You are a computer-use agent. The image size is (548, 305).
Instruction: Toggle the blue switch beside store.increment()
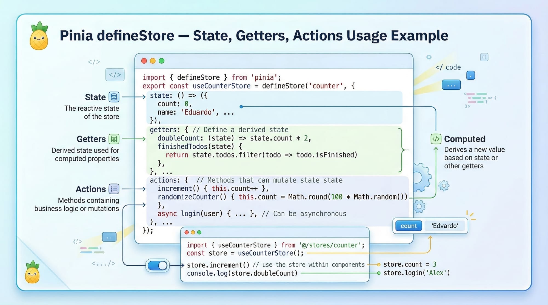pyautogui.click(x=157, y=265)
